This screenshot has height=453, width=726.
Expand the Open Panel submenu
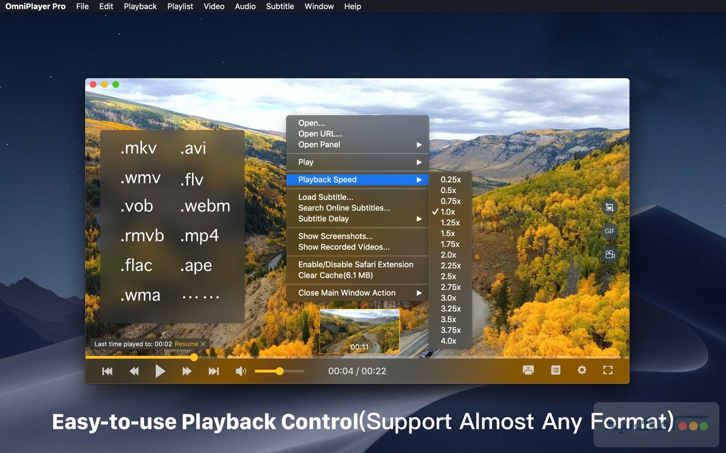[x=357, y=144]
